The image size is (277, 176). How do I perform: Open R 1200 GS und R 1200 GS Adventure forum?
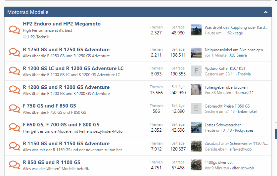66,87
